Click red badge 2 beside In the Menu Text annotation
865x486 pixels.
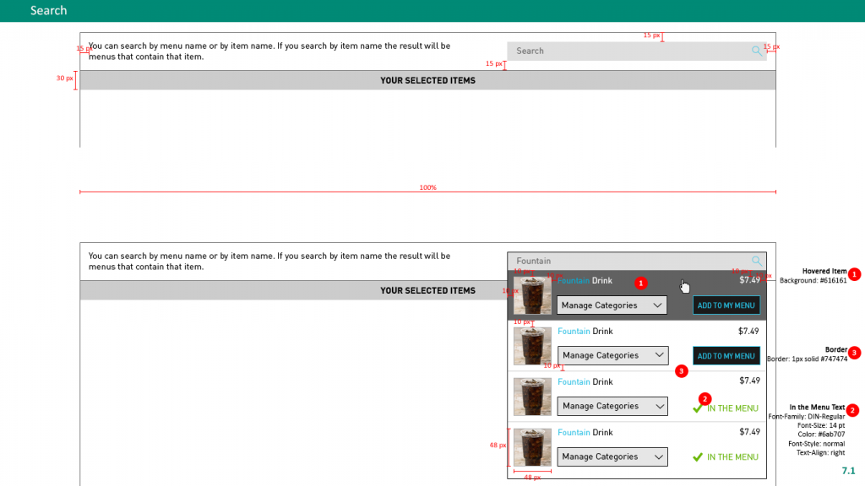(852, 410)
